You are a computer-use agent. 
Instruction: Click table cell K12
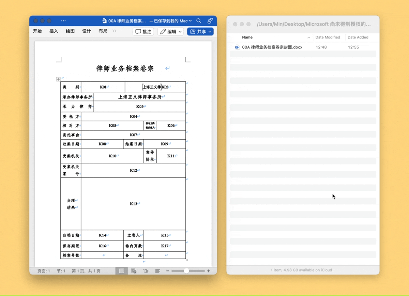click(133, 170)
